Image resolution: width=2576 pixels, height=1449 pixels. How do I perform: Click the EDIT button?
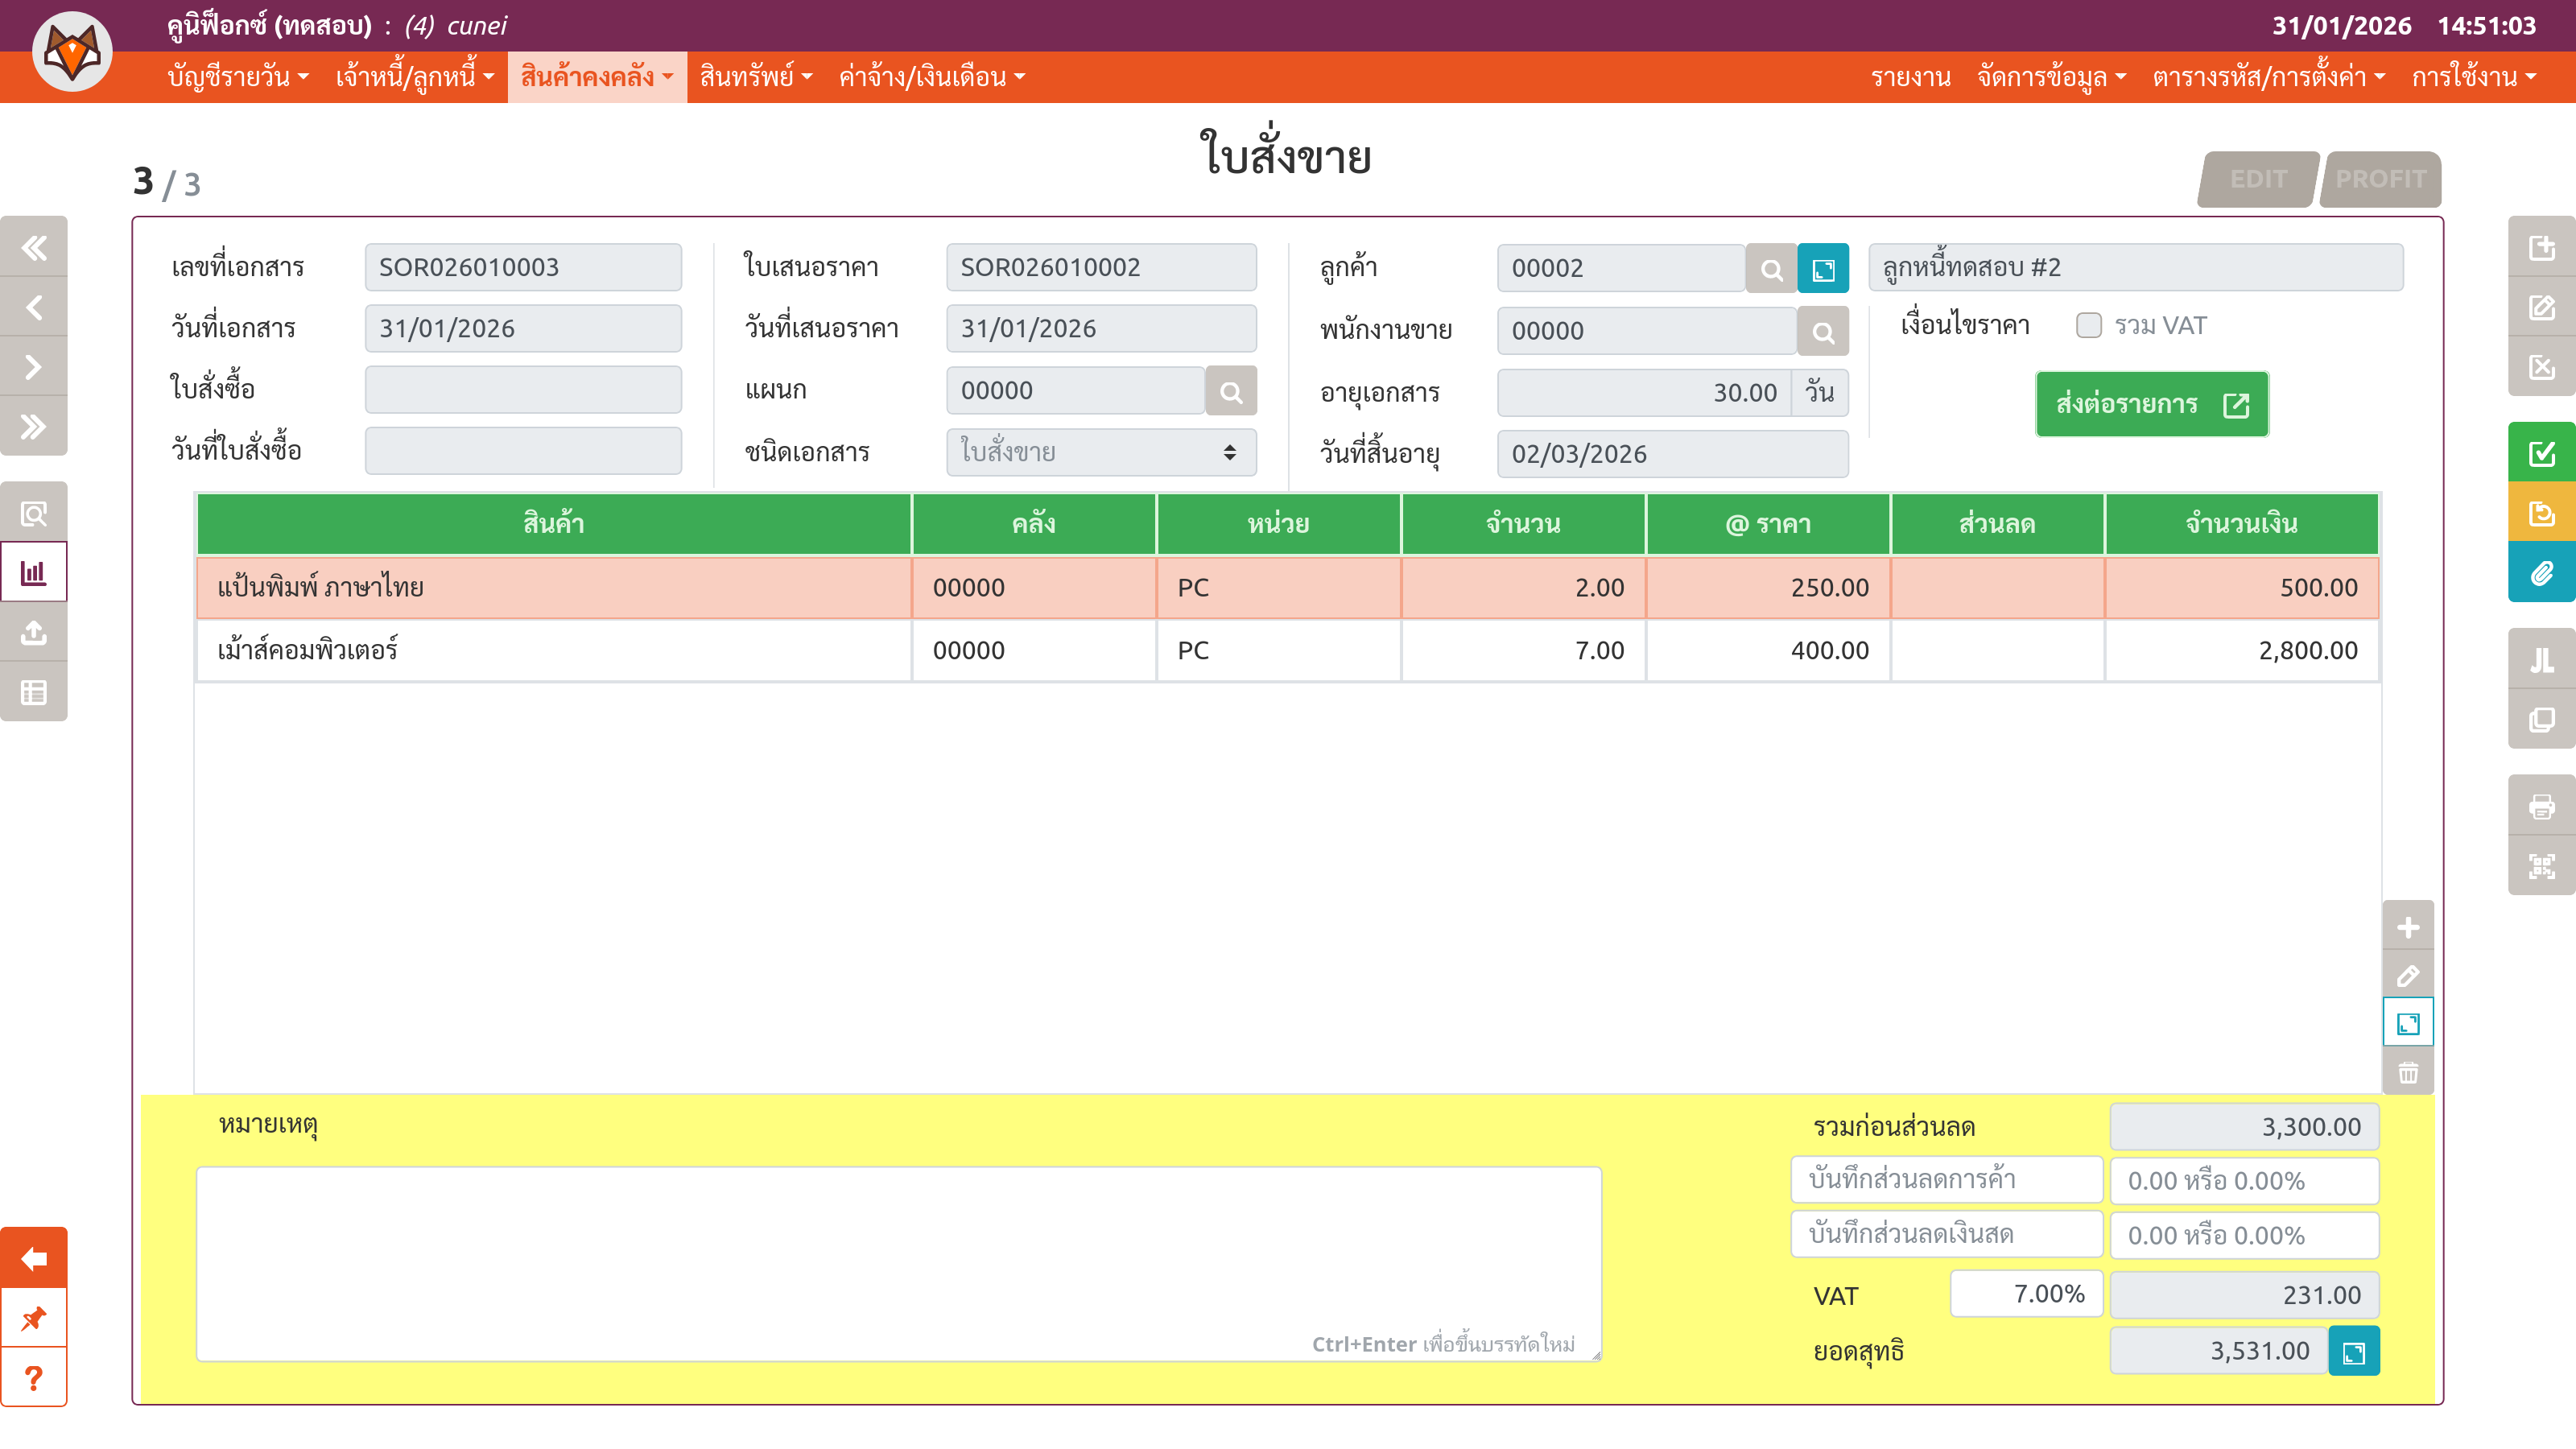click(x=2258, y=179)
